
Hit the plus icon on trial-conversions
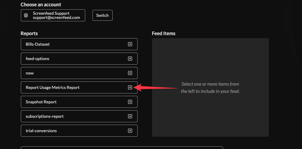pyautogui.click(x=130, y=131)
